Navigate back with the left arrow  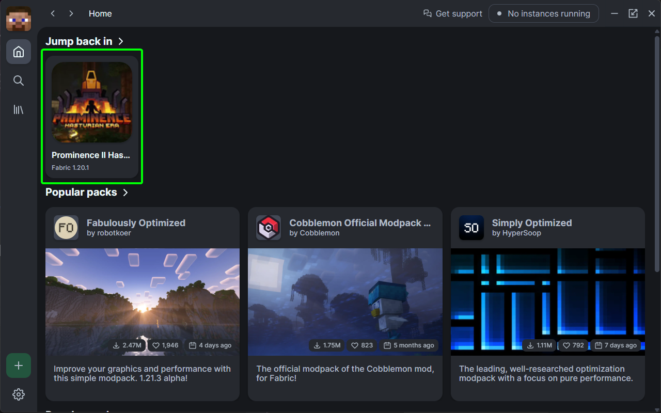(x=53, y=13)
